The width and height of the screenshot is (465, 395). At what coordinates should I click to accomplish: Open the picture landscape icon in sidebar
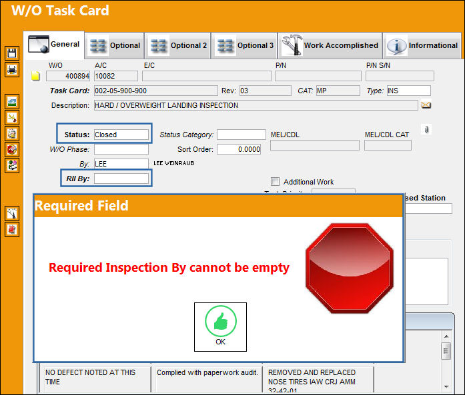coord(12,102)
